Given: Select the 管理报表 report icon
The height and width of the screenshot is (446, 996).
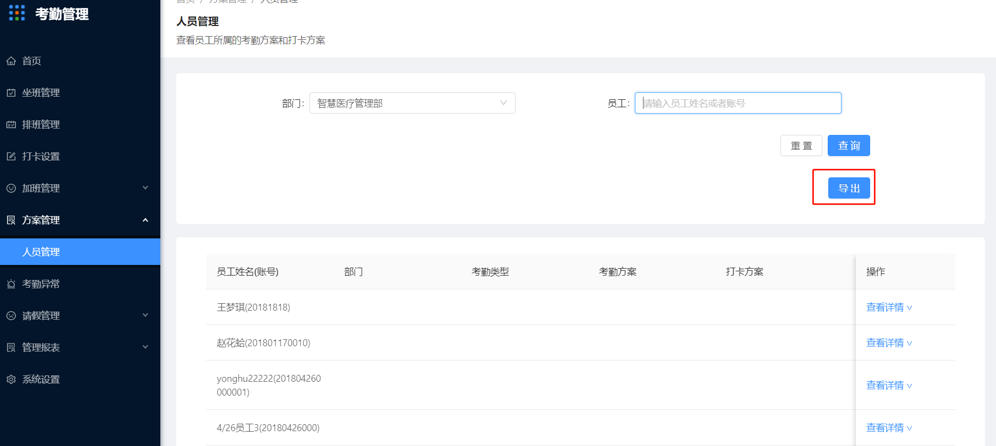Looking at the screenshot, I should (11, 348).
